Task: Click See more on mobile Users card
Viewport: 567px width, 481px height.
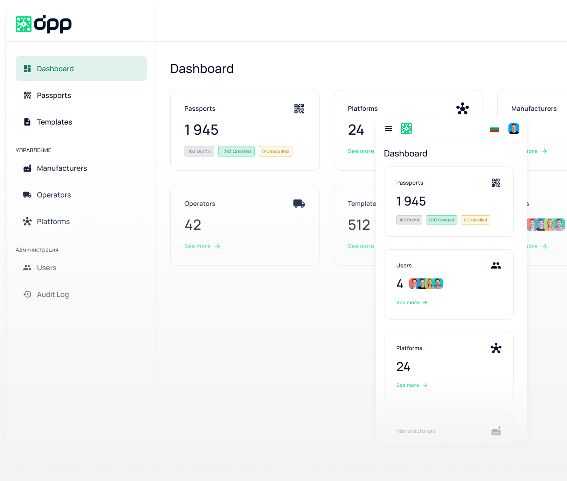Action: coord(412,303)
